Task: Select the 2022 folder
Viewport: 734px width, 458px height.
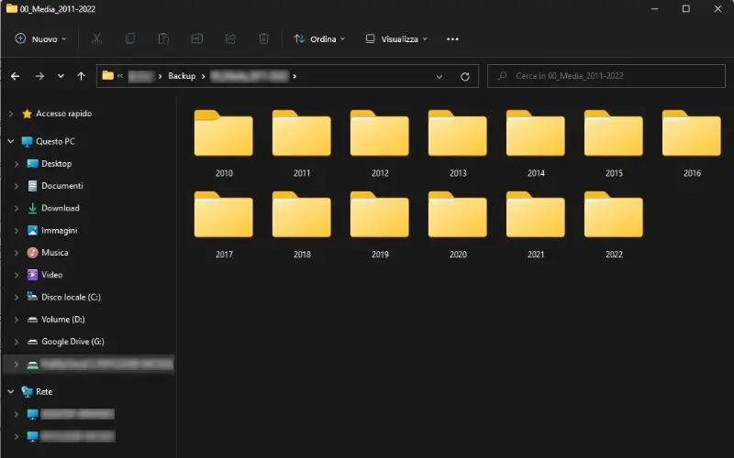Action: pyautogui.click(x=614, y=224)
